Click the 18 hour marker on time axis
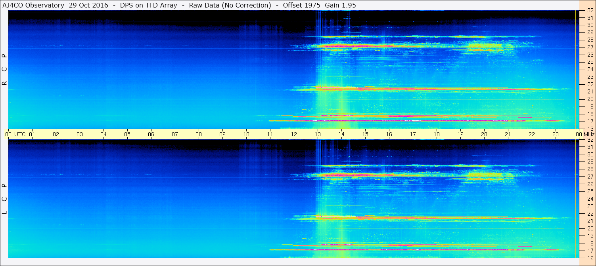Viewport: 596px width, 266px height. point(437,134)
